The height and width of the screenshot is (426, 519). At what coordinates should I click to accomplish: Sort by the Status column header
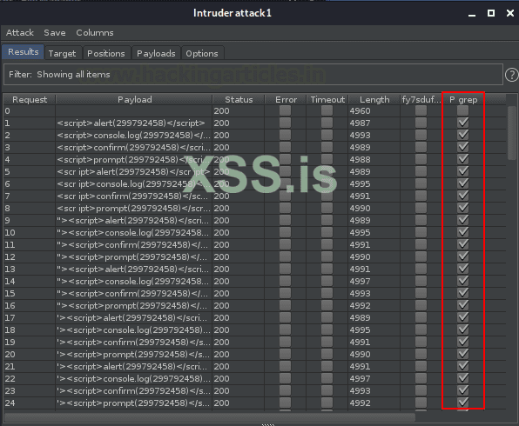coord(239,99)
